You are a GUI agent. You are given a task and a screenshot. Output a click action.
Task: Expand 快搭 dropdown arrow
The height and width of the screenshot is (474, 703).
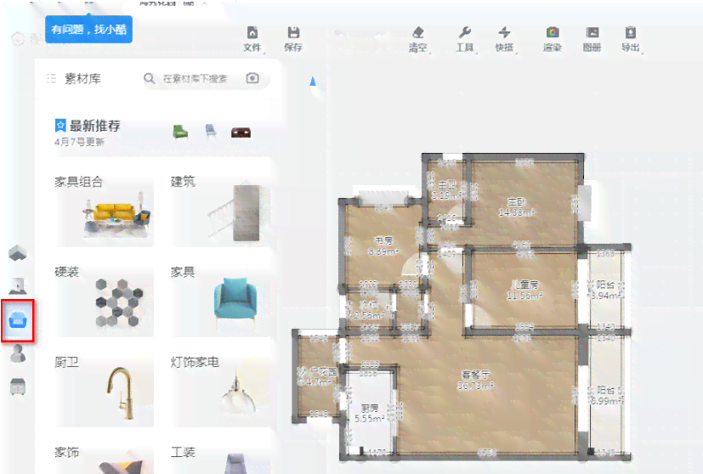pyautogui.click(x=517, y=53)
